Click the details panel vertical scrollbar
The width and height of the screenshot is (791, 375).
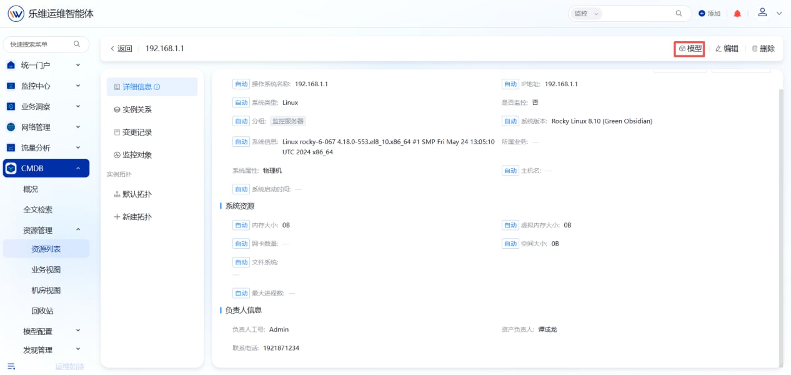[780, 227]
